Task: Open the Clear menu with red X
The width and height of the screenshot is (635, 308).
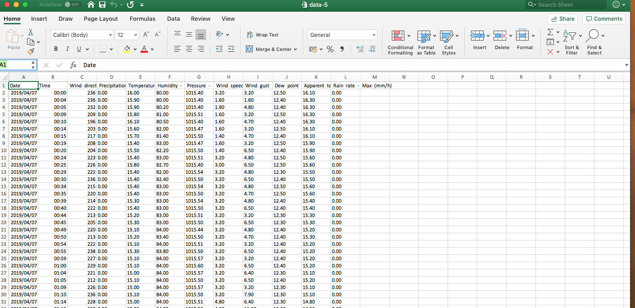Action: 550,52
